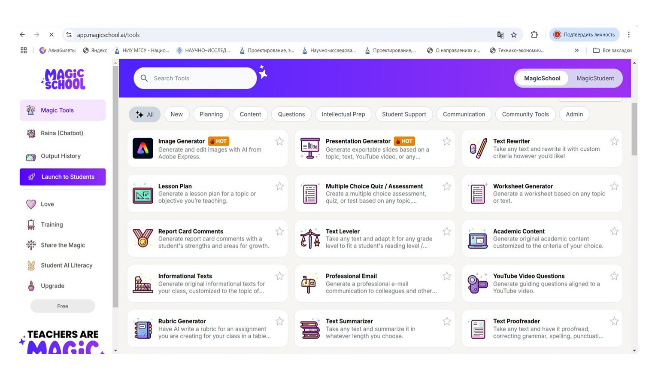Open the All Bookmarks folder
Screen dimensions: 658x371
[x=612, y=50]
